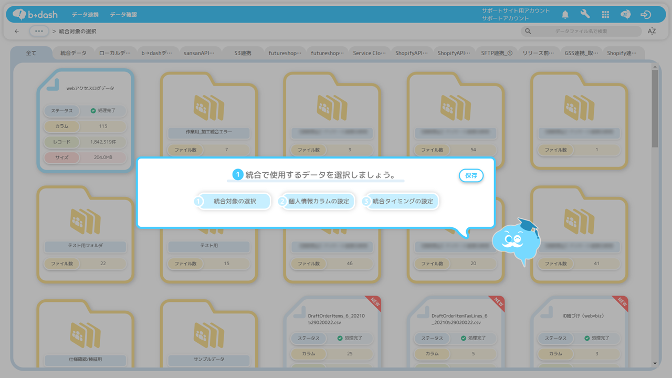Open the S3連携 tab
672x378 pixels.
point(243,53)
